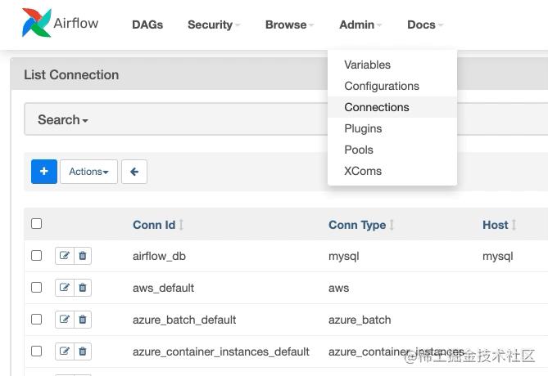
Task: Delete the airflow_db connection record
Action: 83,256
